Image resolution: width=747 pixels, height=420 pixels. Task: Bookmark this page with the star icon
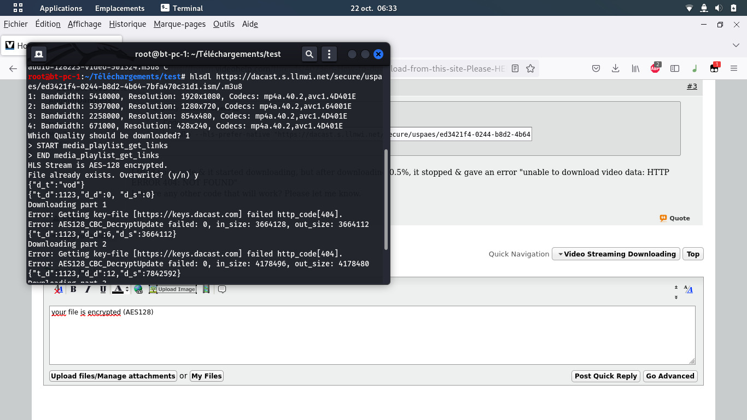pyautogui.click(x=530, y=68)
